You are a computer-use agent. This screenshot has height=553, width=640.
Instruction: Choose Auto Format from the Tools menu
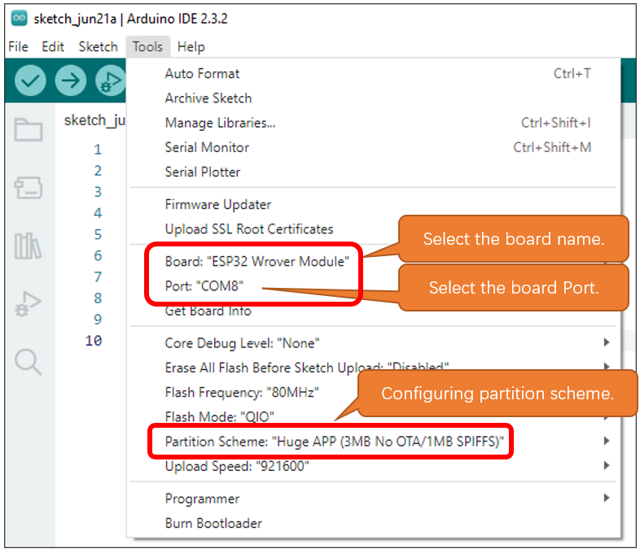point(374,73)
